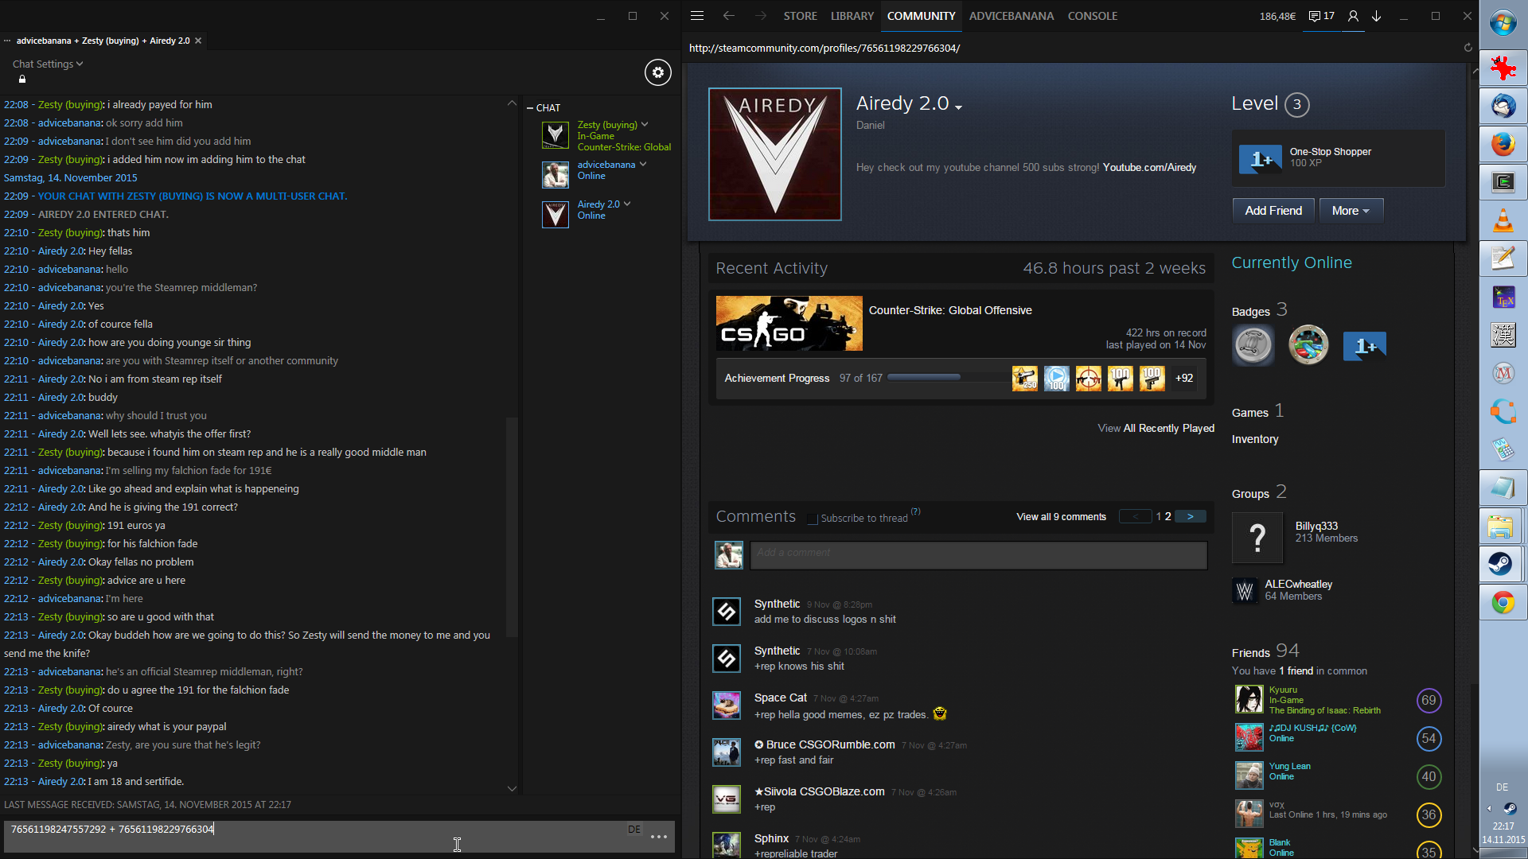Collapse the CHAT member list
This screenshot has width=1528, height=859.
(x=530, y=108)
